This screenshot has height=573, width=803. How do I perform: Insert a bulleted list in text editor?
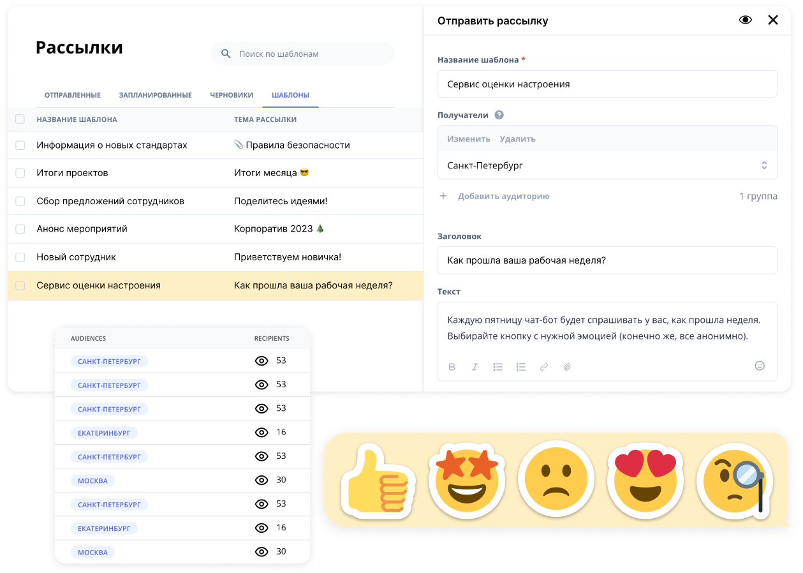click(498, 367)
